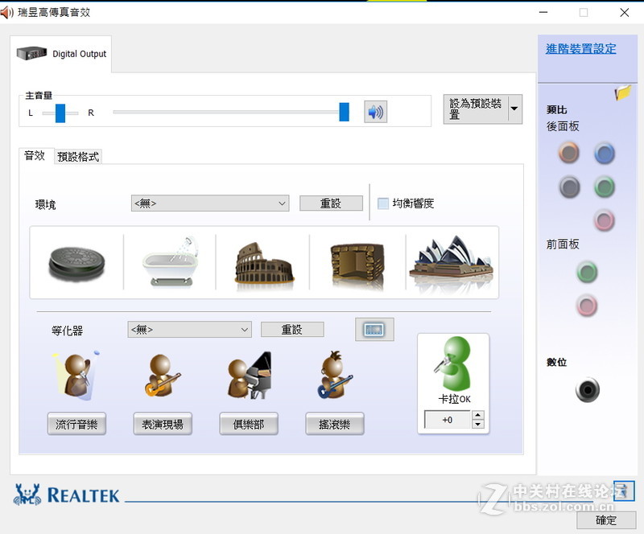
Task: Open the connector settings folder icon
Action: pos(622,92)
